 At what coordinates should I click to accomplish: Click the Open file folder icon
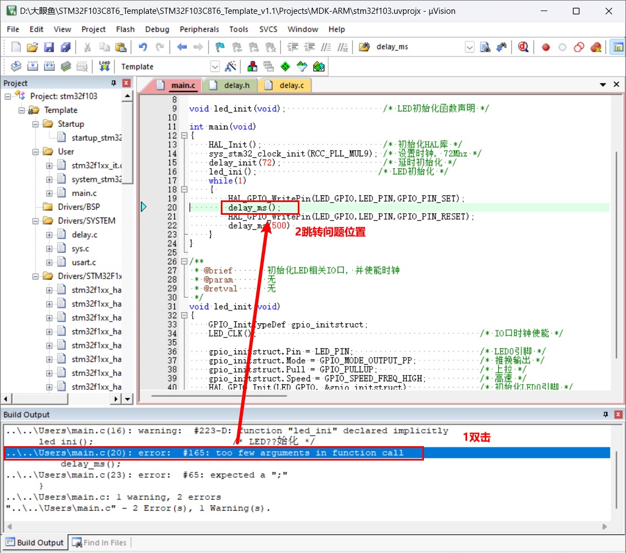click(x=32, y=47)
